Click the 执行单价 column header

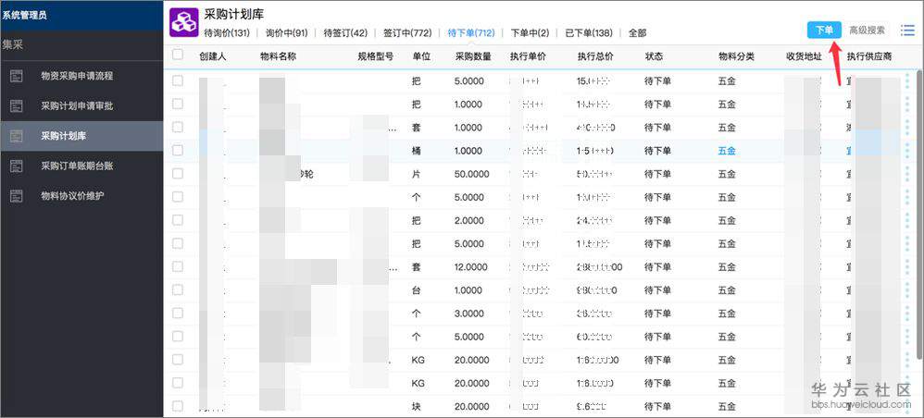pyautogui.click(x=528, y=56)
